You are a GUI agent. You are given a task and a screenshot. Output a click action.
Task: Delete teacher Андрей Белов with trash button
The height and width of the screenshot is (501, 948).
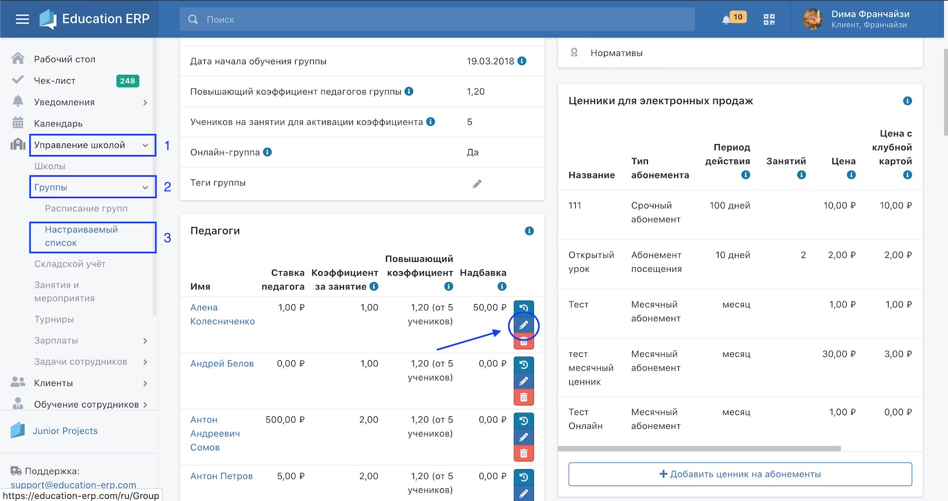click(x=524, y=397)
